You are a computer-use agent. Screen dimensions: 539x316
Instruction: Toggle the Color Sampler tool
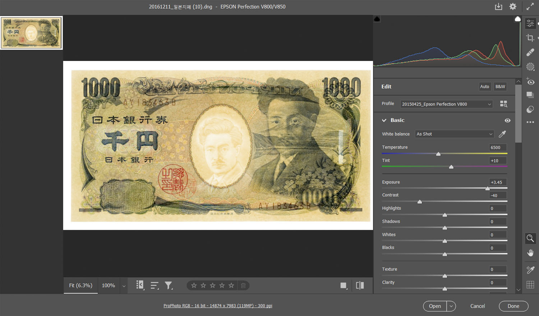[530, 270]
